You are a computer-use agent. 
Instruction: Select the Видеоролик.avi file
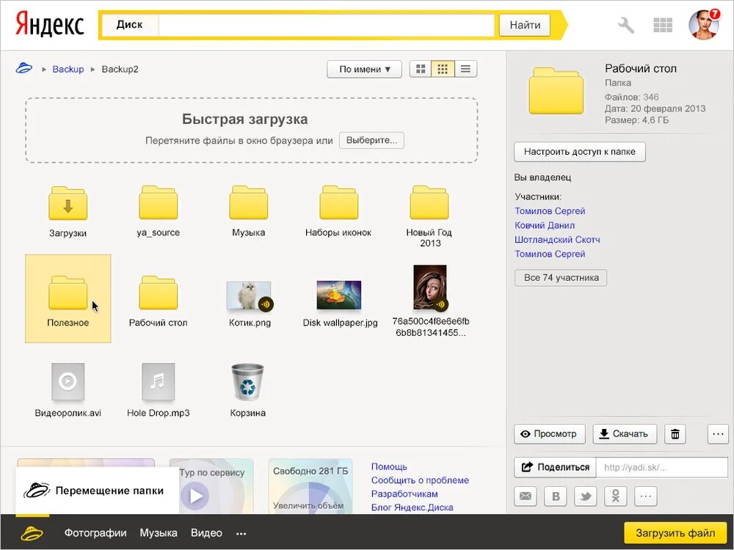pyautogui.click(x=68, y=381)
